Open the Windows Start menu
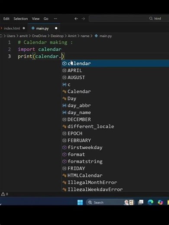 pos(80,202)
